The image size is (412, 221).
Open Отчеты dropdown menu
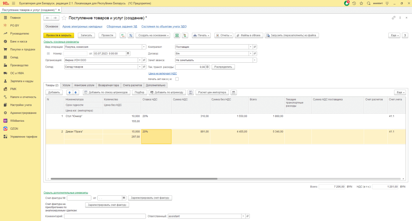tap(224, 35)
